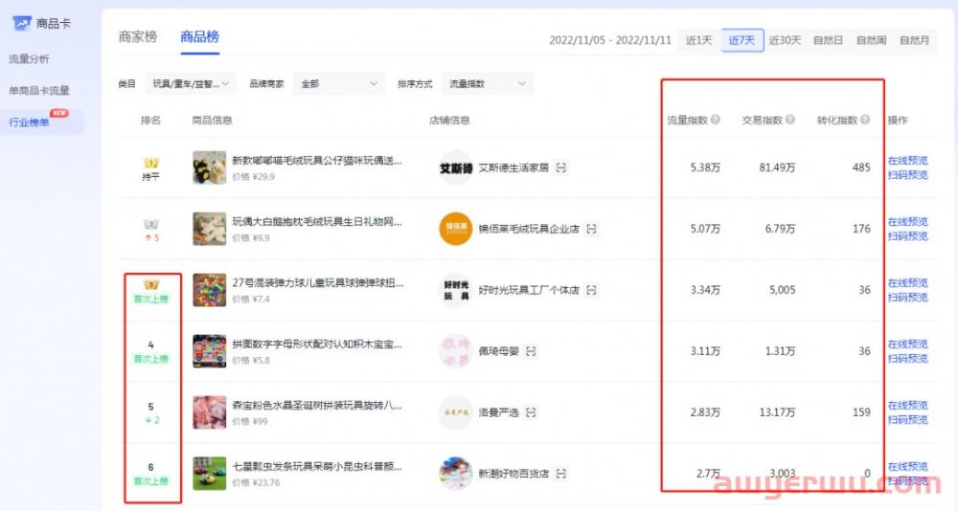Viewport: 958px width, 511px height.
Task: Click the 81.49万 transaction index value
Action: tap(777, 167)
